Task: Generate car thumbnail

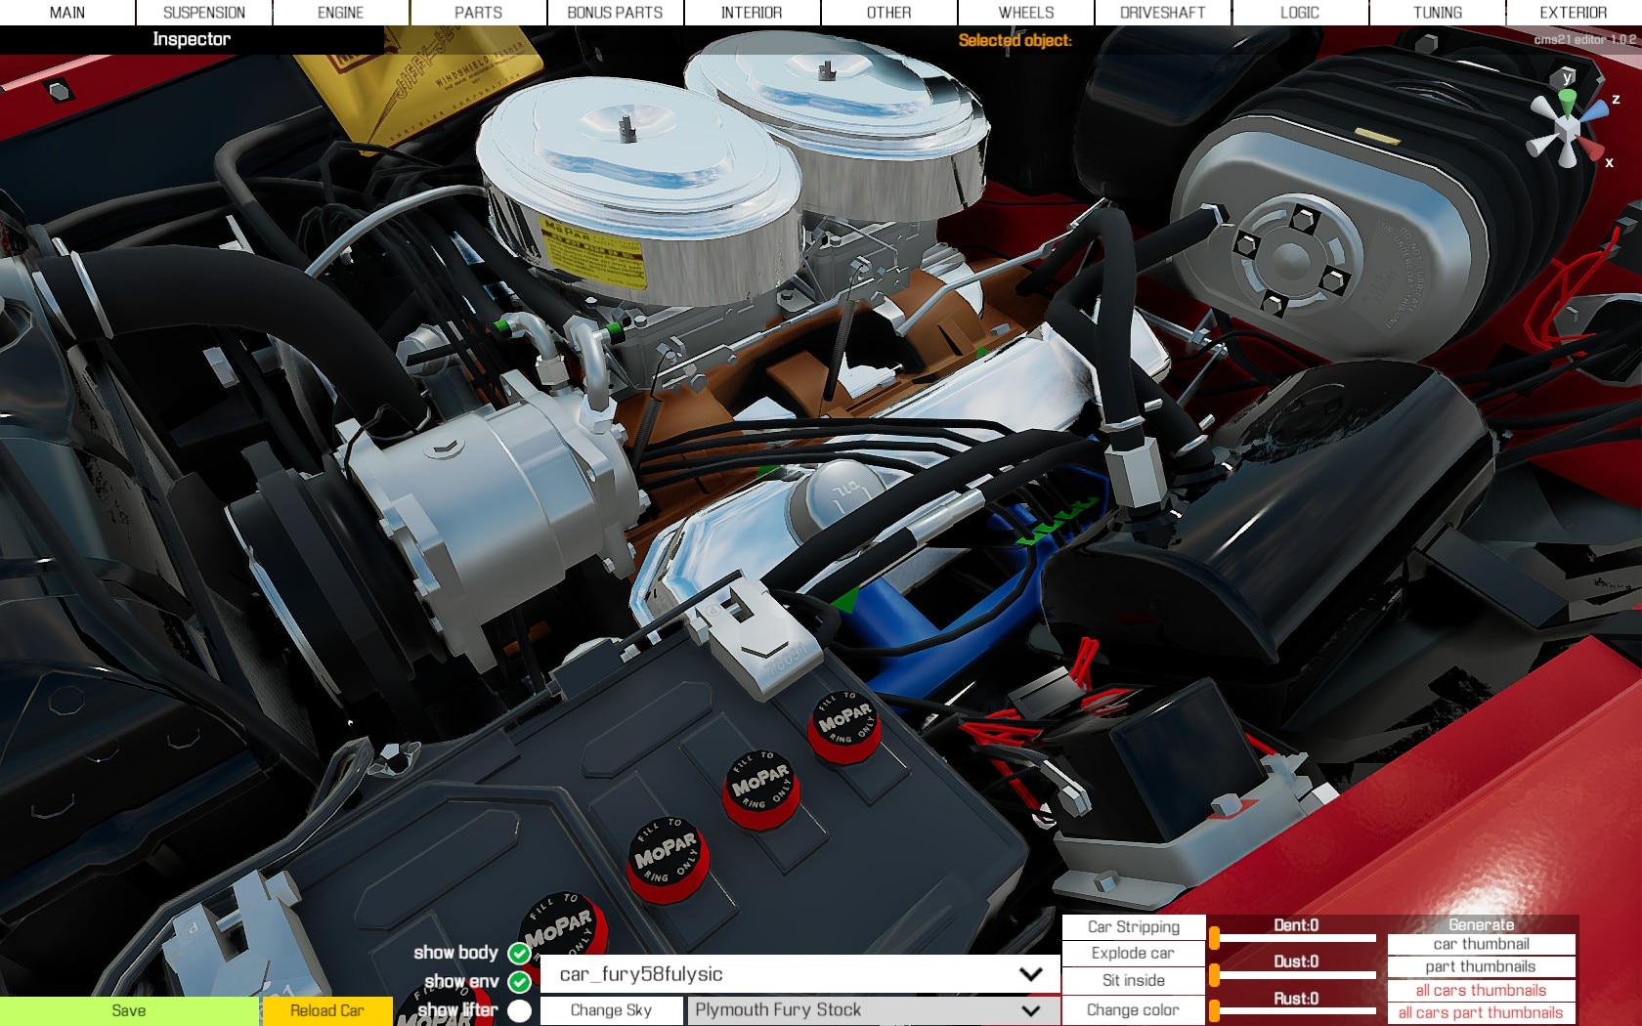Action: coord(1481,945)
